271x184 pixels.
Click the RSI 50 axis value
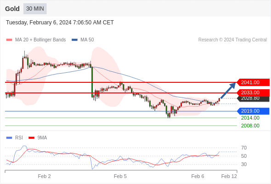(x=244, y=156)
